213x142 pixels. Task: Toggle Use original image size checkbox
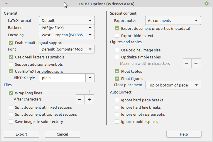117,50
